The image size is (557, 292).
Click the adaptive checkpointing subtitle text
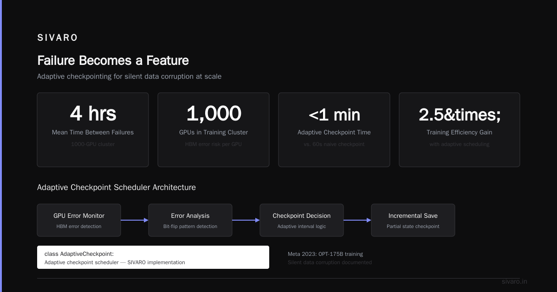(129, 76)
